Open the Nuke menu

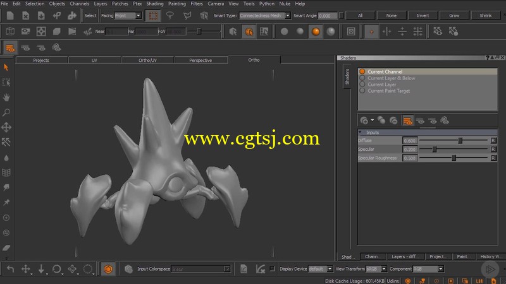[285, 4]
